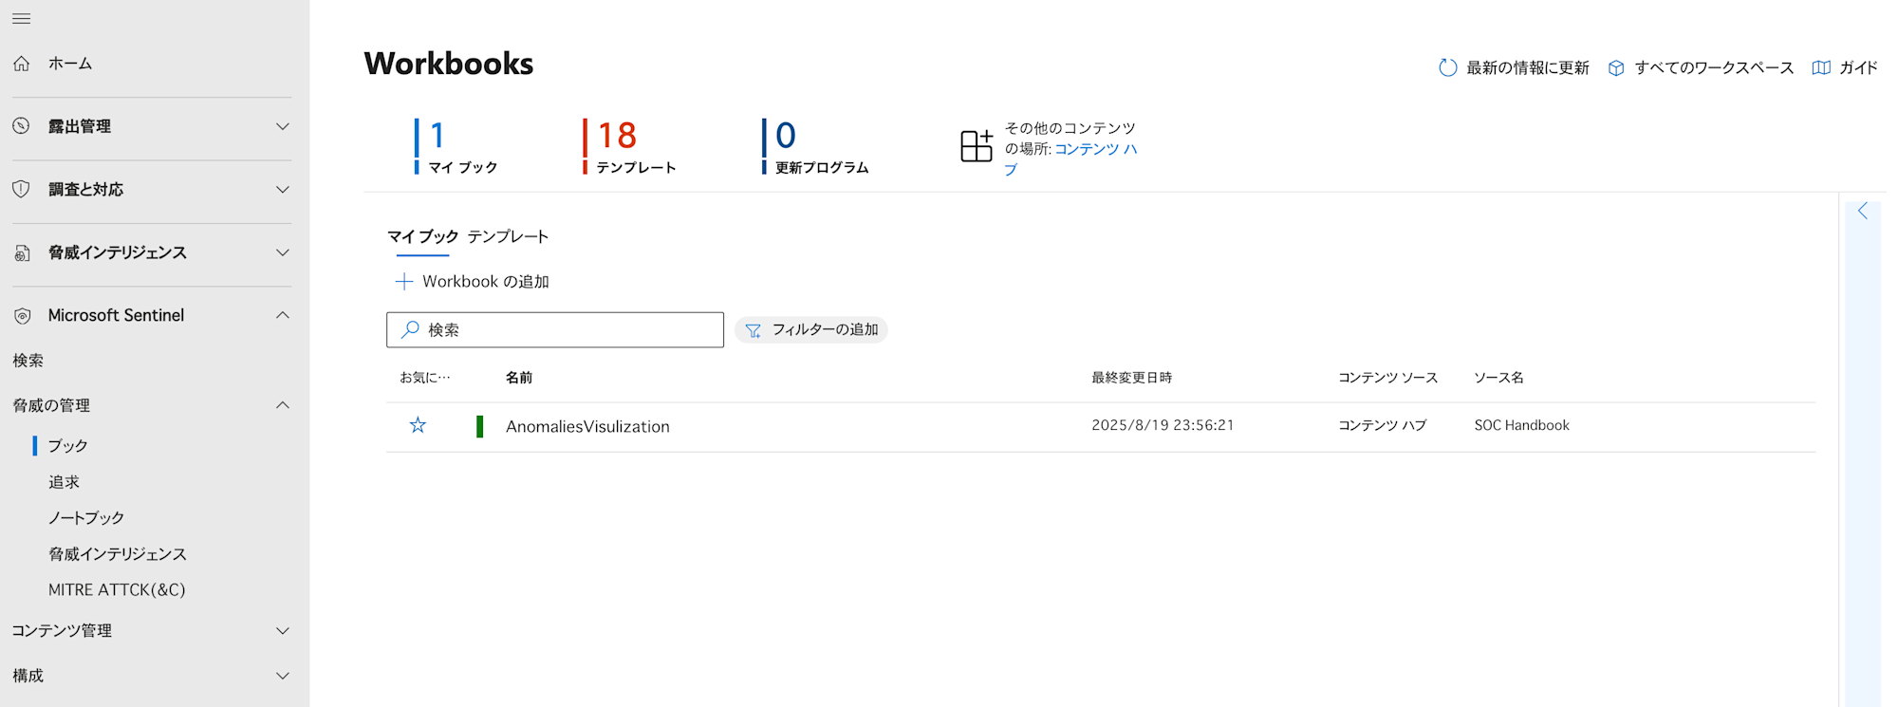The height and width of the screenshot is (707, 1898).
Task: Open the AnomaliesVisulization workbook row
Action: pyautogui.click(x=1101, y=427)
